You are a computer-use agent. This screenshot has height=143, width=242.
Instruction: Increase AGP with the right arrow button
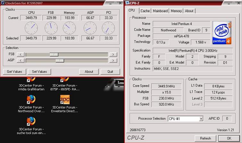(x=113, y=60)
